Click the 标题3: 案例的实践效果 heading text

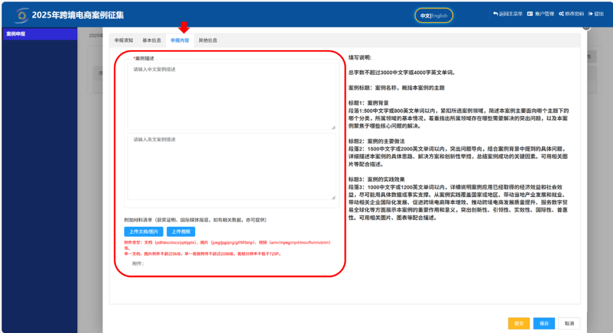pos(376,179)
